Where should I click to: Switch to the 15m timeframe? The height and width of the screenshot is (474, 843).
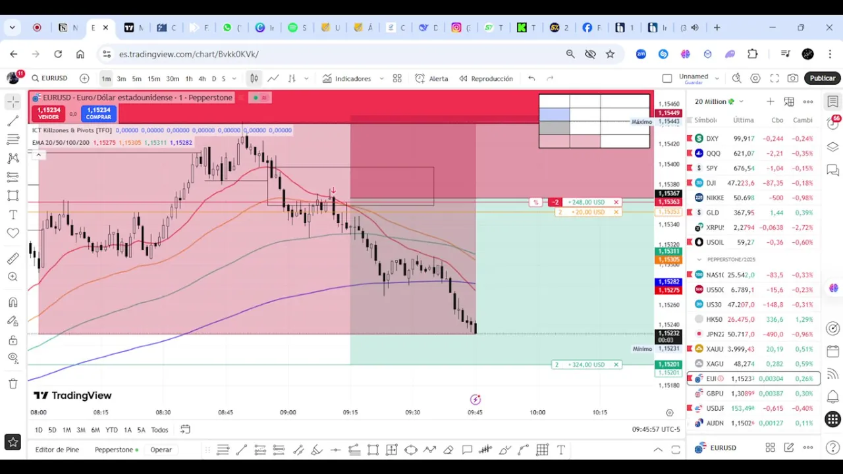tap(153, 79)
